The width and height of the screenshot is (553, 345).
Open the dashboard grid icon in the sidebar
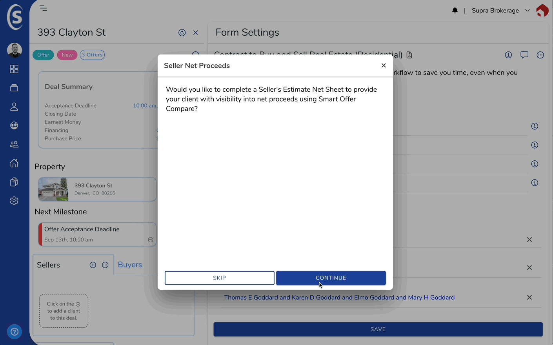pos(14,69)
